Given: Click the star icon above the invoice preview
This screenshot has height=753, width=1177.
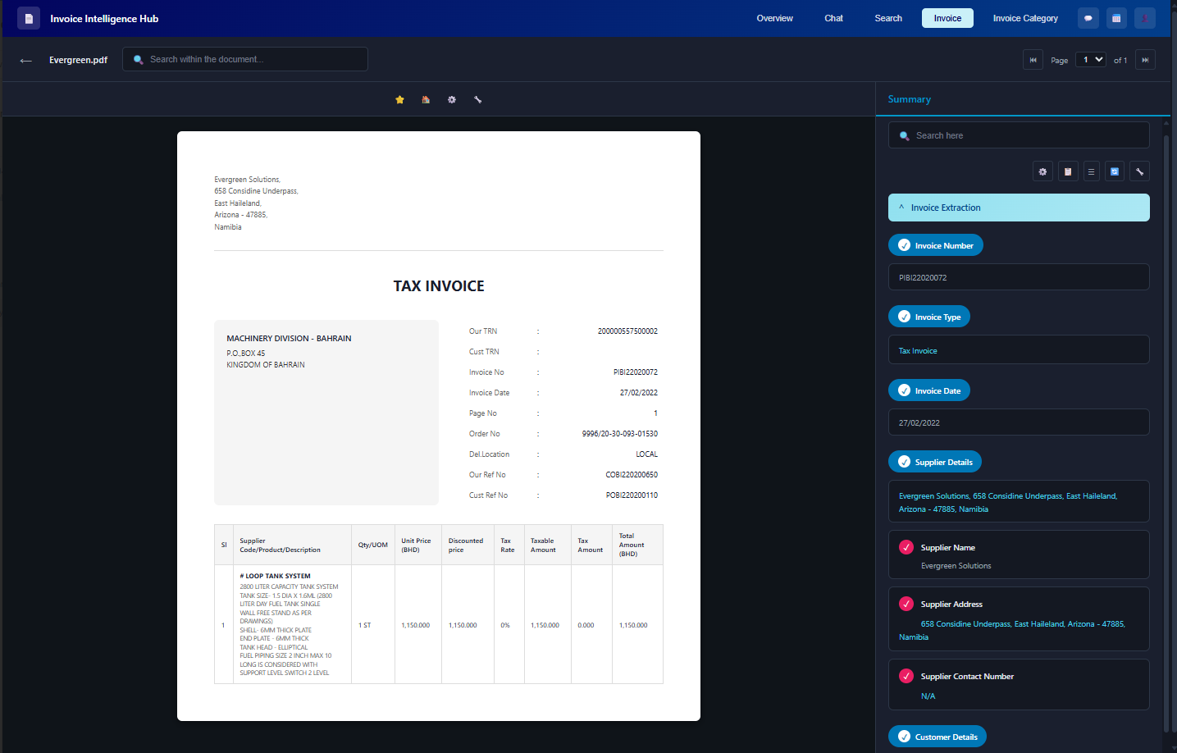Looking at the screenshot, I should [x=399, y=99].
